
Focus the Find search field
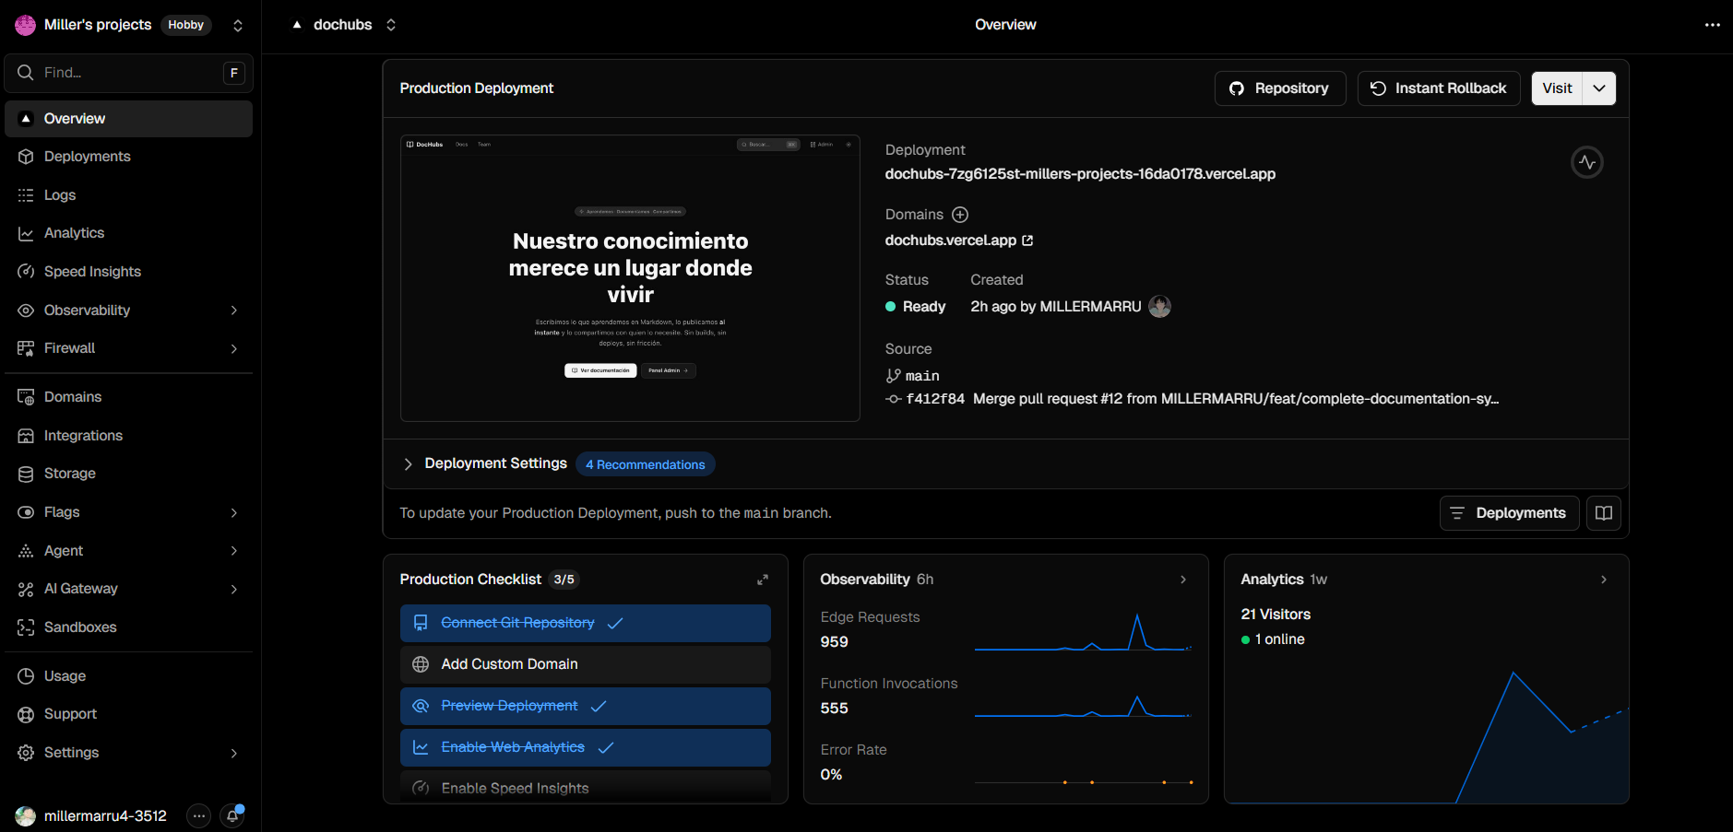point(128,73)
